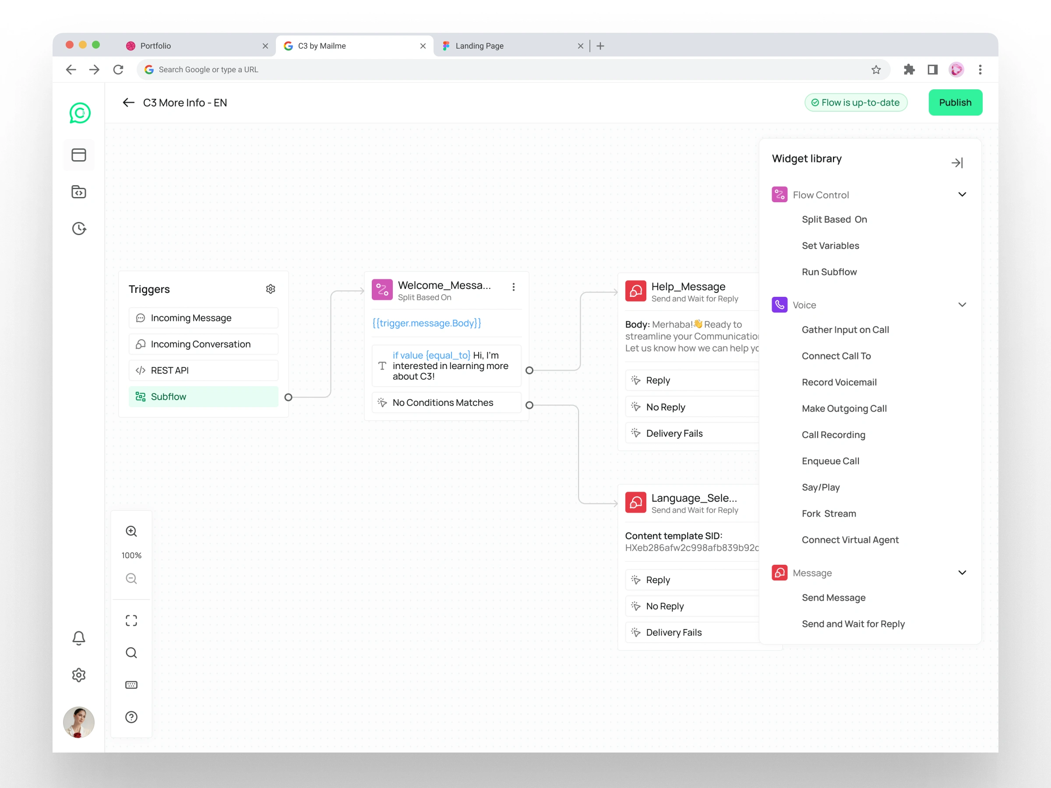This screenshot has height=788, width=1051.
Task: Open flow version history in sidebar
Action: click(x=79, y=229)
